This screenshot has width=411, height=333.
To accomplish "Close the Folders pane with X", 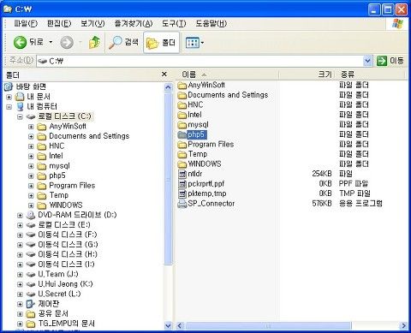I will click(x=164, y=74).
